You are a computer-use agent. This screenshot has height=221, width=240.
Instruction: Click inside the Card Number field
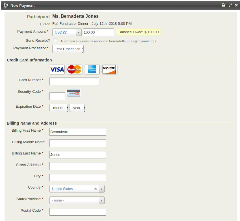point(74,81)
